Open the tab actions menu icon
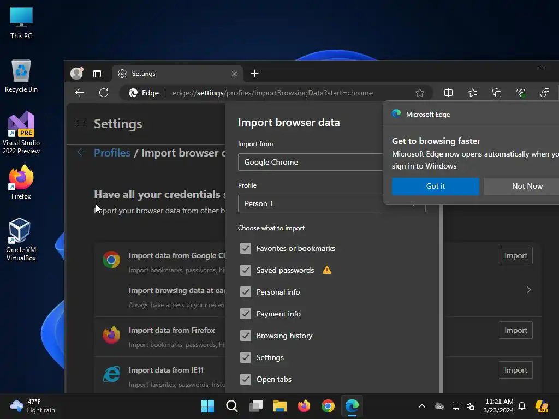Screen dimensions: 559x419 click(97, 74)
